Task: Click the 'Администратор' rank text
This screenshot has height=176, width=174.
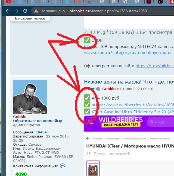Action: click(x=26, y=125)
